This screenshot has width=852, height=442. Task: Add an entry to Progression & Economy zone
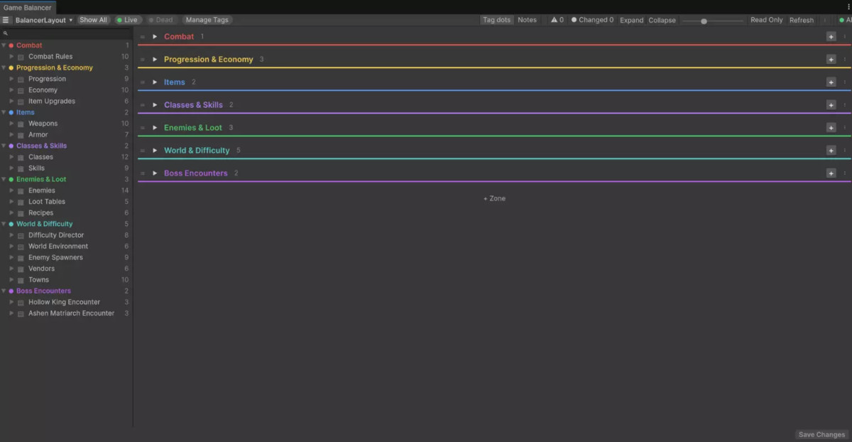(x=831, y=59)
